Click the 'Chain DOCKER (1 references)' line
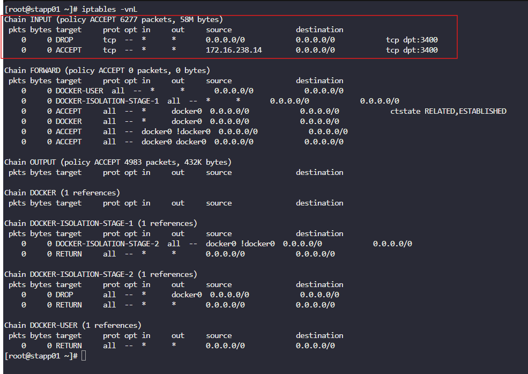This screenshot has width=528, height=374. (x=62, y=193)
